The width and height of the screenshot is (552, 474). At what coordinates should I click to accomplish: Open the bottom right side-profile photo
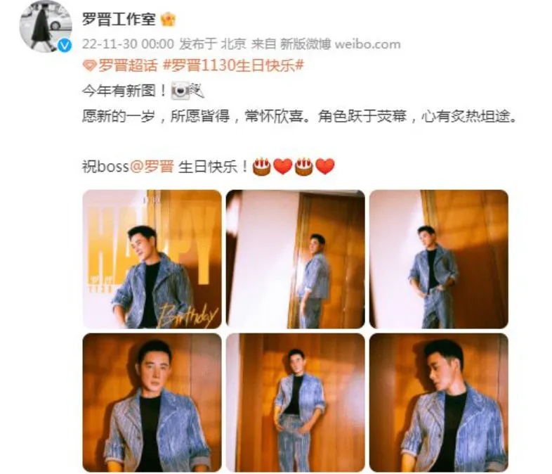click(x=439, y=402)
